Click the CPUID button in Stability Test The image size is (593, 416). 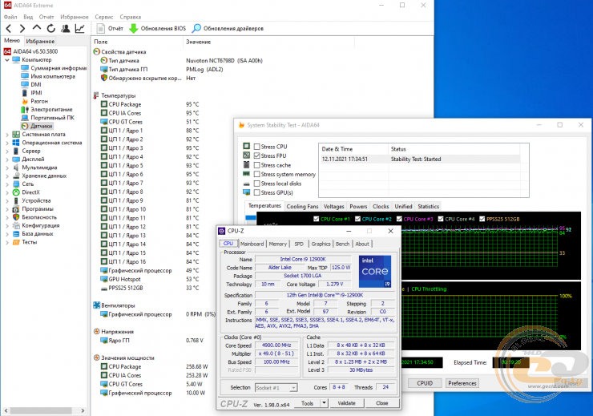click(x=425, y=383)
